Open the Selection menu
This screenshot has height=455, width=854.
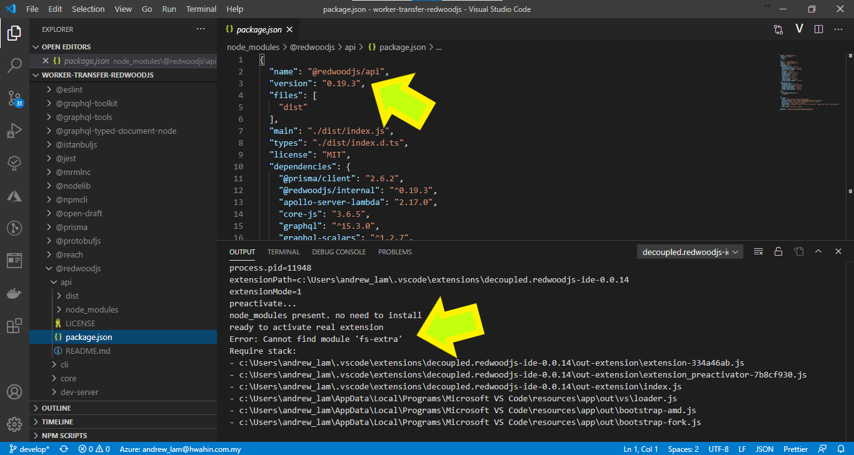pyautogui.click(x=88, y=9)
